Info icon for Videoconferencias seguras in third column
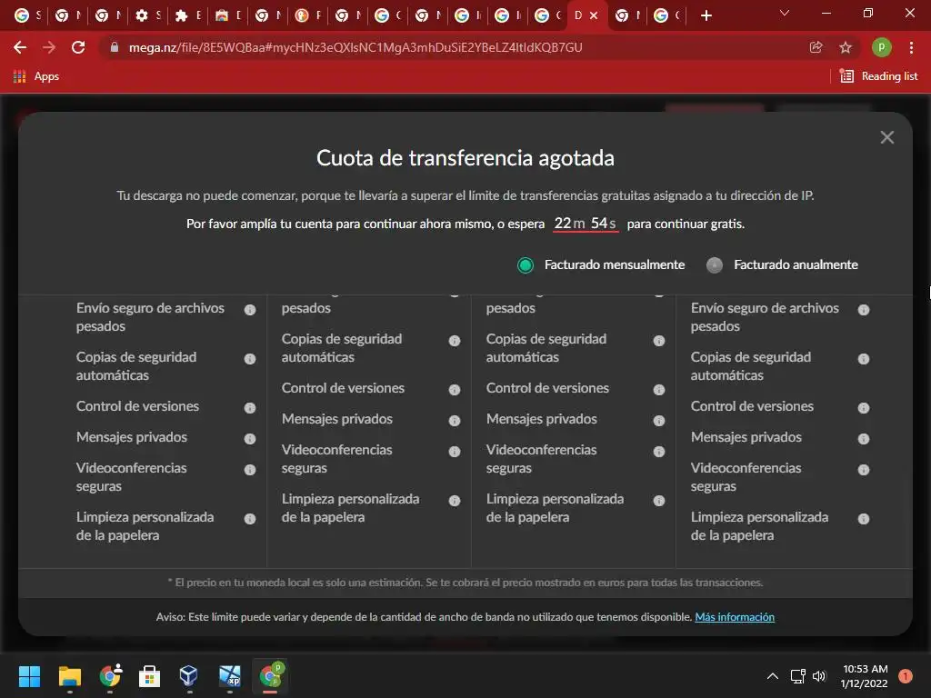Viewport: 931px width, 698px height. (x=659, y=451)
